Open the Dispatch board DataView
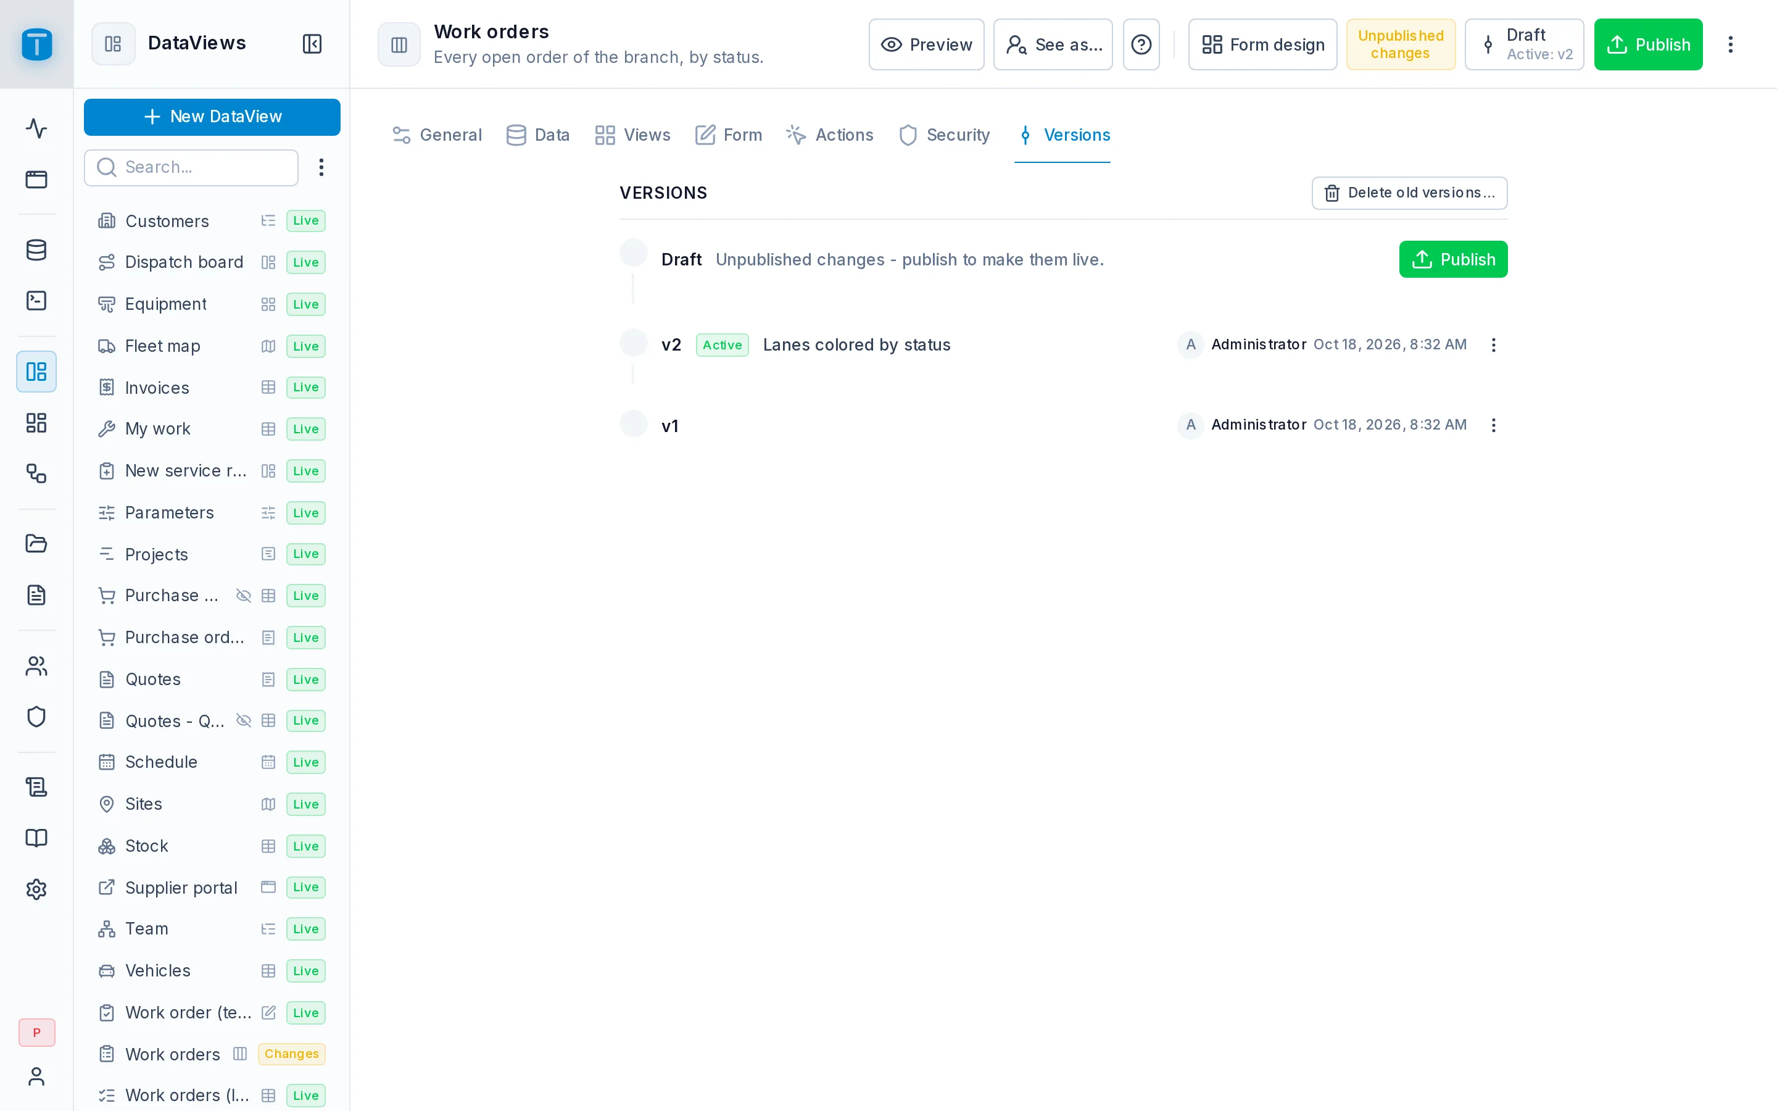The height and width of the screenshot is (1111, 1777). tap(212, 262)
